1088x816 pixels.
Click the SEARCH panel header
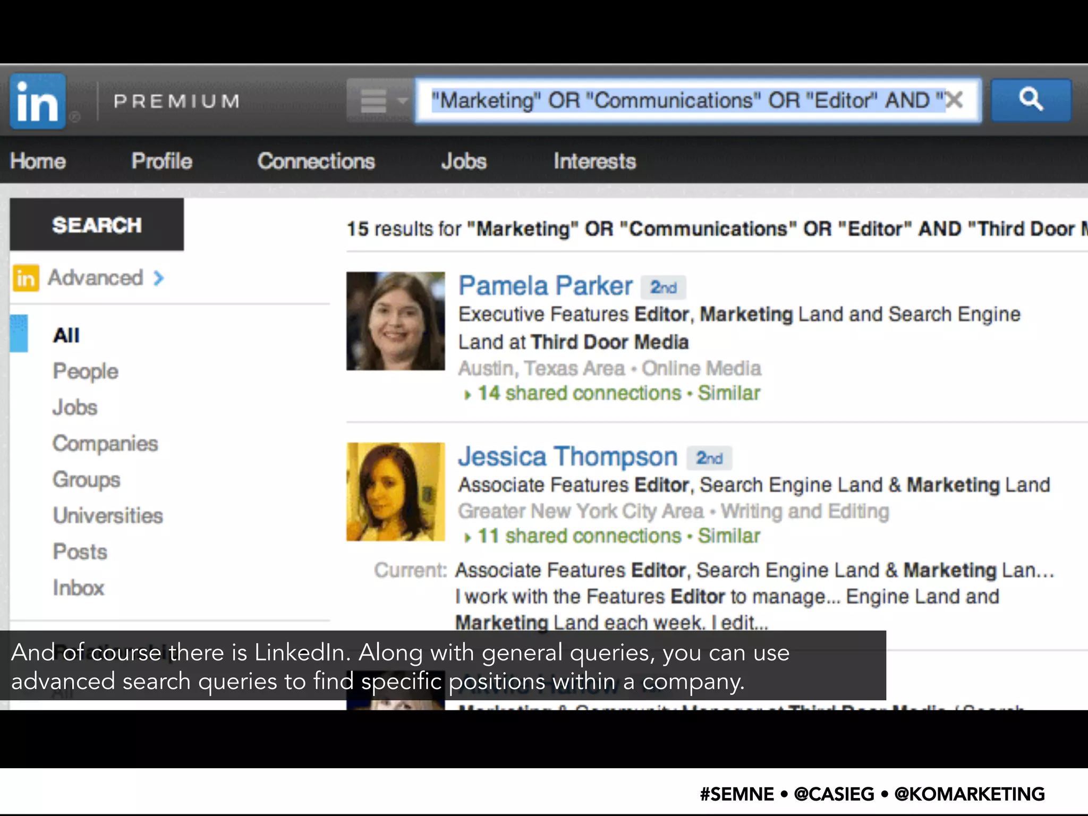(97, 225)
